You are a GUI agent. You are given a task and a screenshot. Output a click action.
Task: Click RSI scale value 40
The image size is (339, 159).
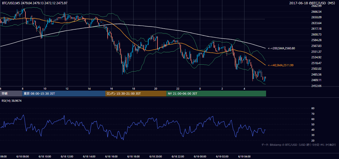(313, 130)
